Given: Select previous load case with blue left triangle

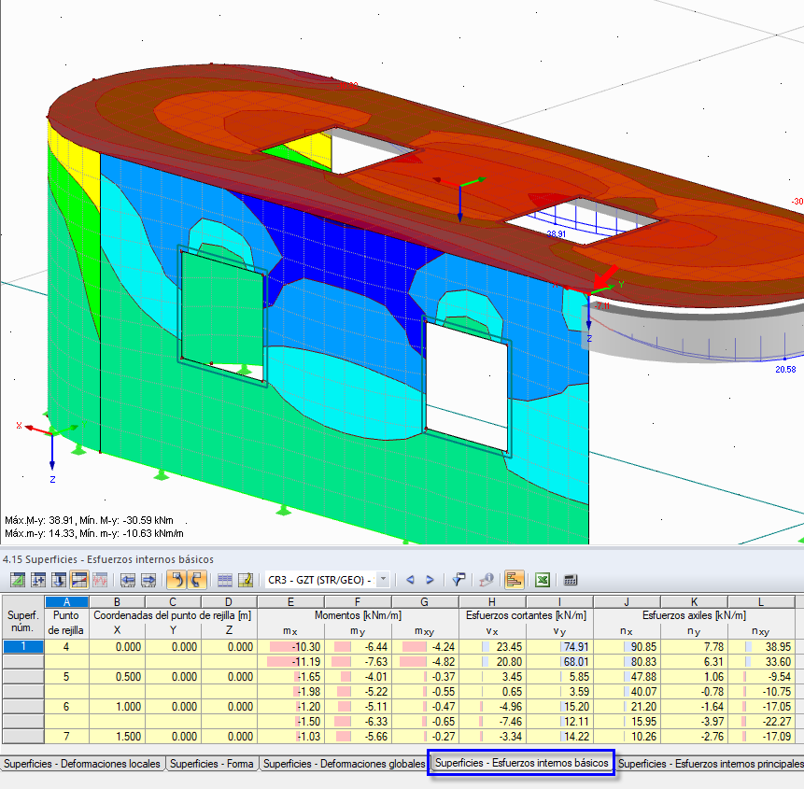Looking at the screenshot, I should coord(410,580).
